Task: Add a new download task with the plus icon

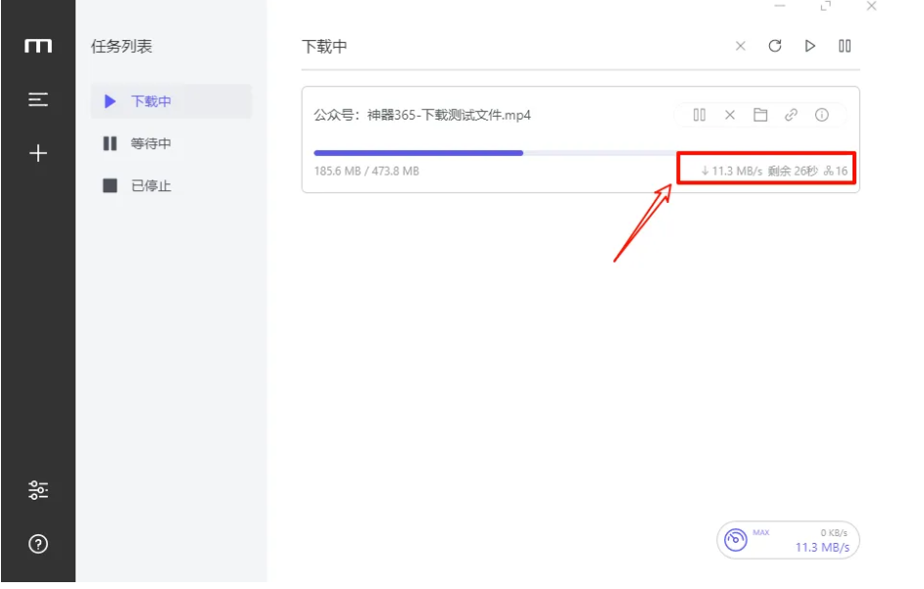Action: pos(38,153)
